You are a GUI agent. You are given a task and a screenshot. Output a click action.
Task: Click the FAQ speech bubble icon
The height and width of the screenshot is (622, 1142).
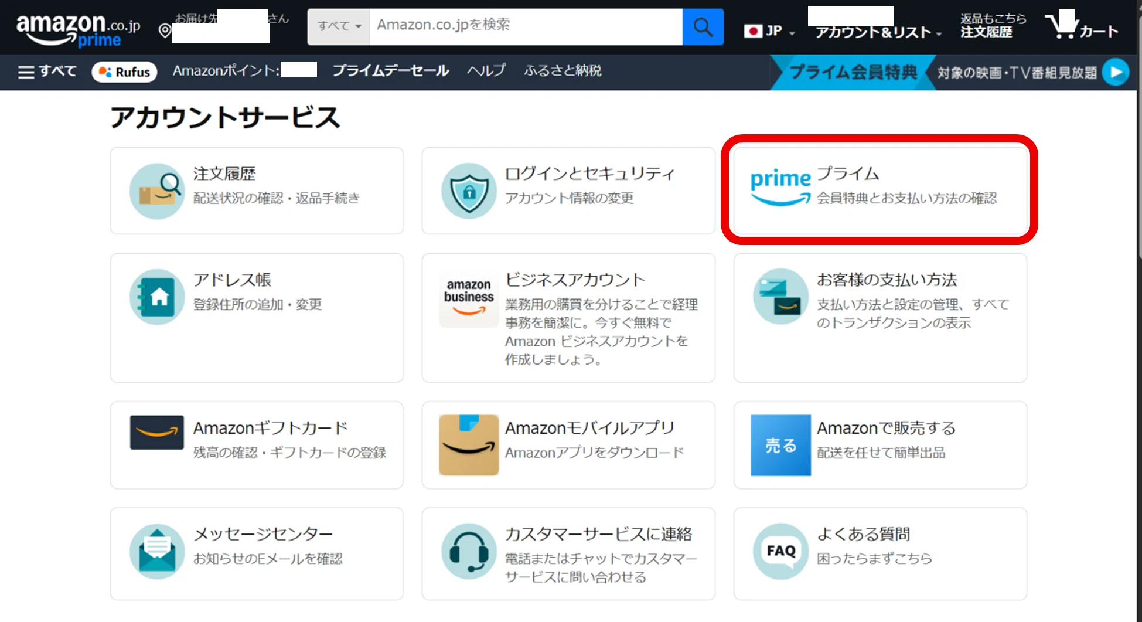click(x=780, y=552)
